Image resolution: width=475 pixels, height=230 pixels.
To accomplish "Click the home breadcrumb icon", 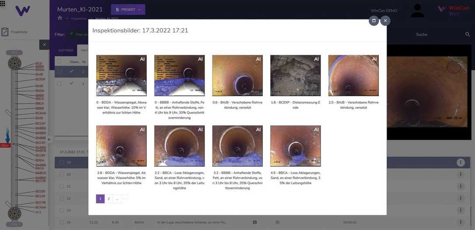I will pyautogui.click(x=60, y=18).
